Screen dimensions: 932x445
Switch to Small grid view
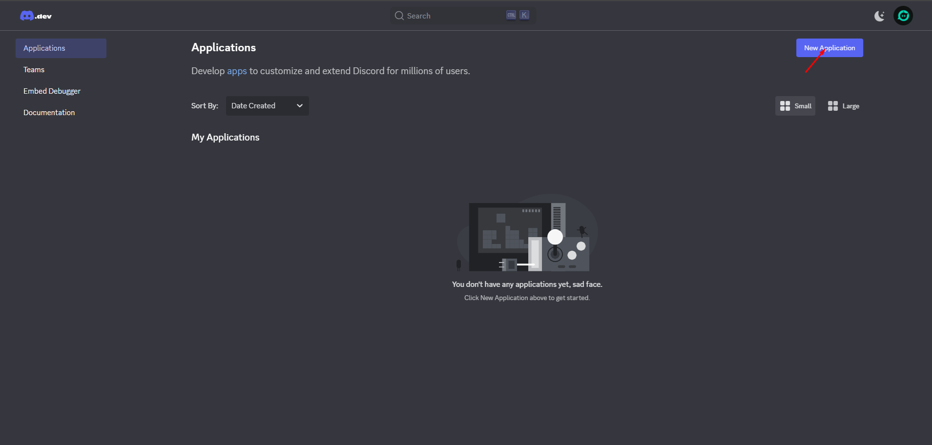click(795, 106)
